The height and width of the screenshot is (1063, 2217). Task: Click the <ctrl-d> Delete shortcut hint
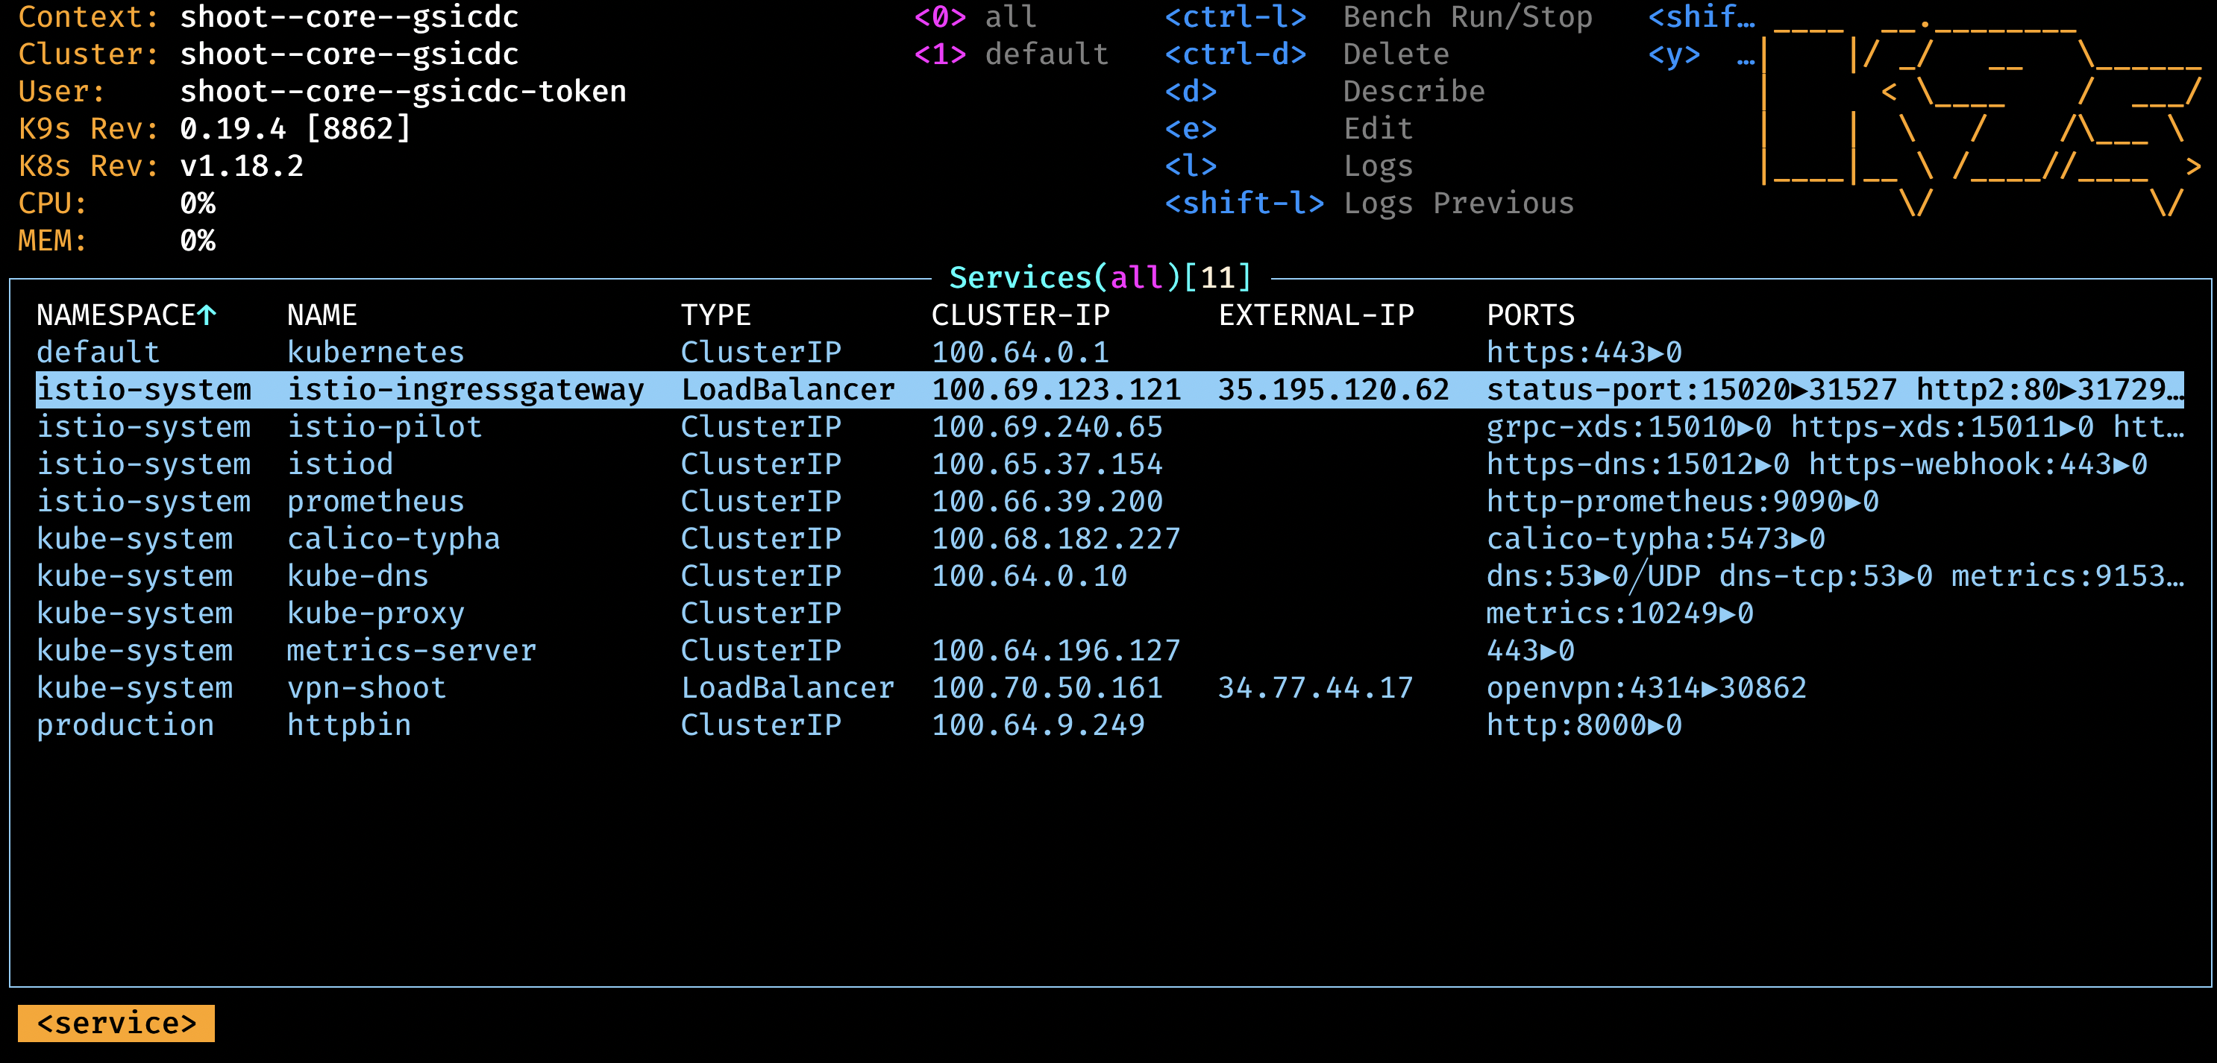(1306, 54)
